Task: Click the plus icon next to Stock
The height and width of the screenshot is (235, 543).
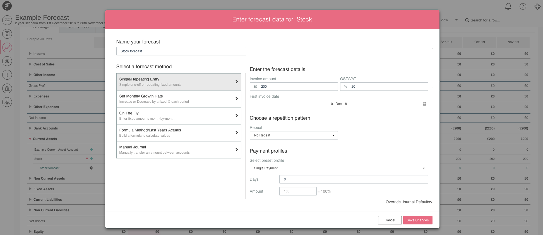Action: point(91,159)
